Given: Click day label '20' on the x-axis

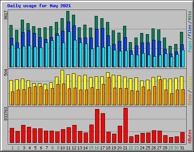Looking at the screenshot, I should [119, 148].
